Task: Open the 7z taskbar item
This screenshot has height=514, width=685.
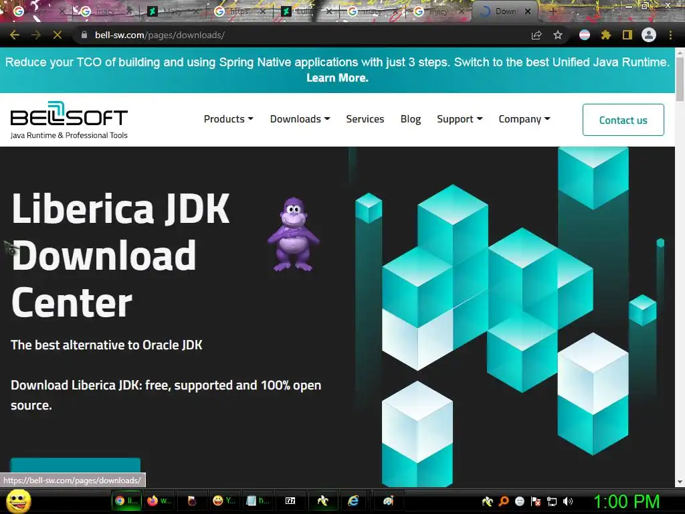Action: tap(290, 501)
